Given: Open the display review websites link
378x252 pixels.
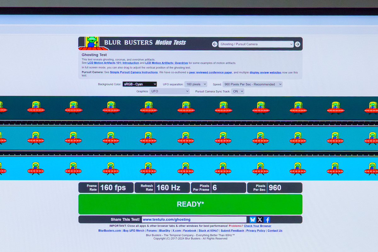Looking at the screenshot, I should point(266,72).
